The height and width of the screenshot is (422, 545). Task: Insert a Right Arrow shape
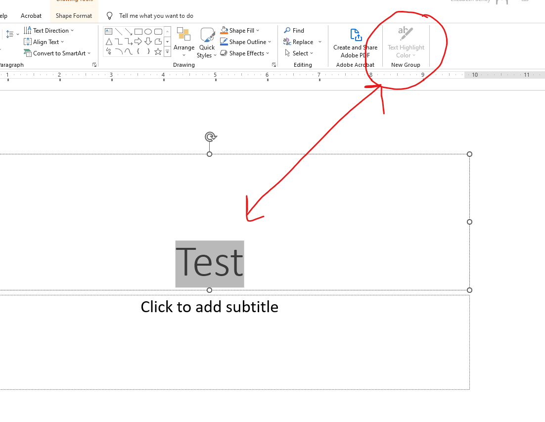(x=138, y=42)
